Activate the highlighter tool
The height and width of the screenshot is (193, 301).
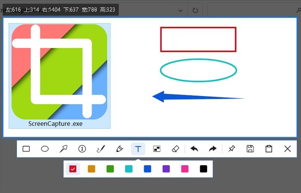click(120, 149)
